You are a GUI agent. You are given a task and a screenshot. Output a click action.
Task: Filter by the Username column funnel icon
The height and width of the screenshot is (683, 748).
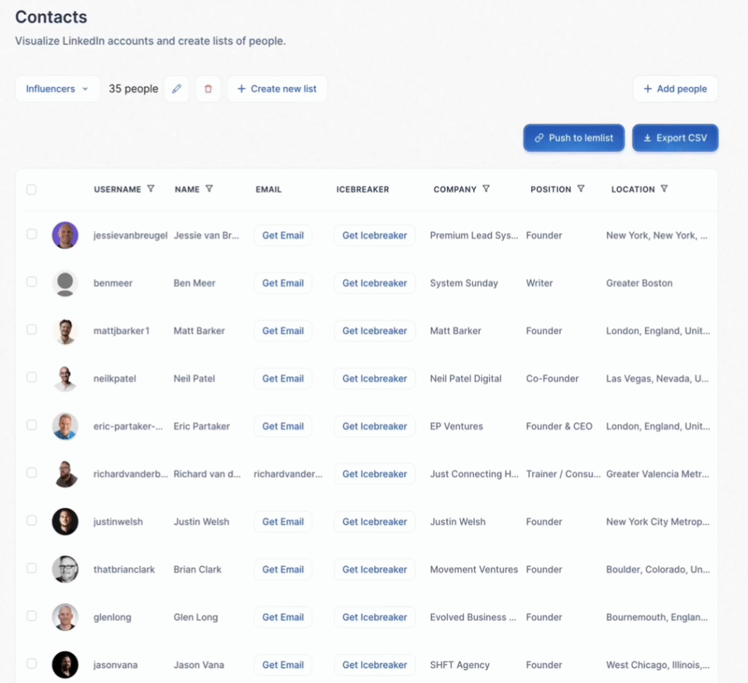[150, 189]
